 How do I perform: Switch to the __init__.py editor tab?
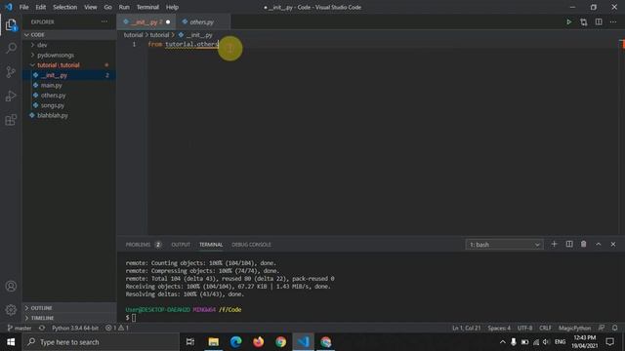pos(146,21)
